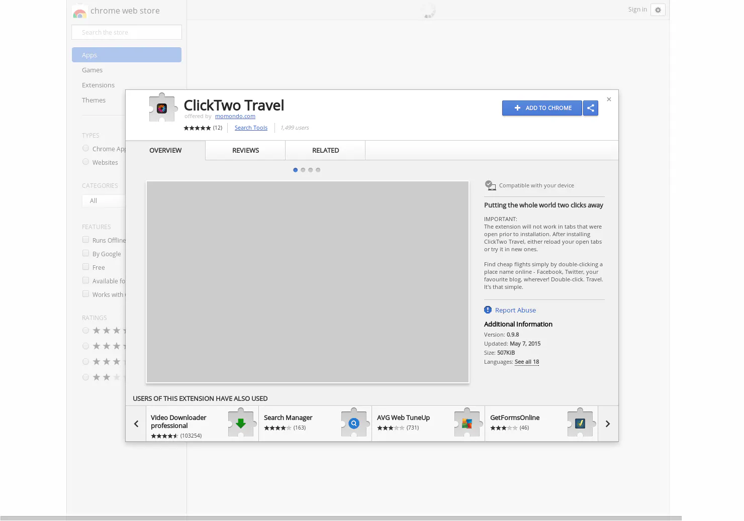
Task: Click the Report Abuse exclamation icon
Action: [x=488, y=310]
